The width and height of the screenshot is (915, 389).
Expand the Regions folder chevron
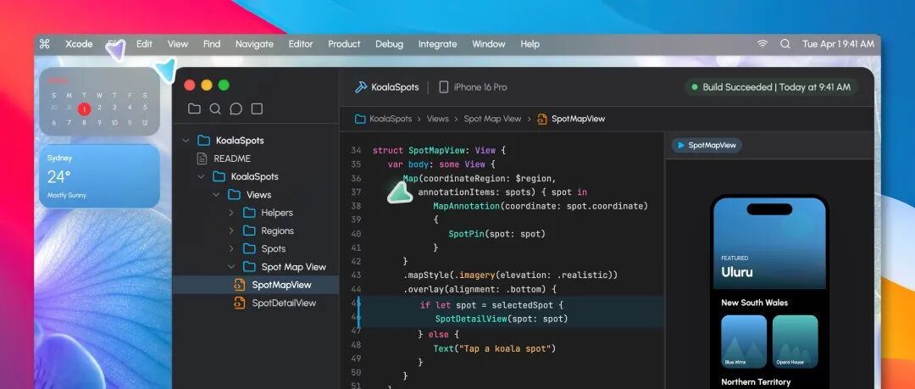tap(231, 231)
